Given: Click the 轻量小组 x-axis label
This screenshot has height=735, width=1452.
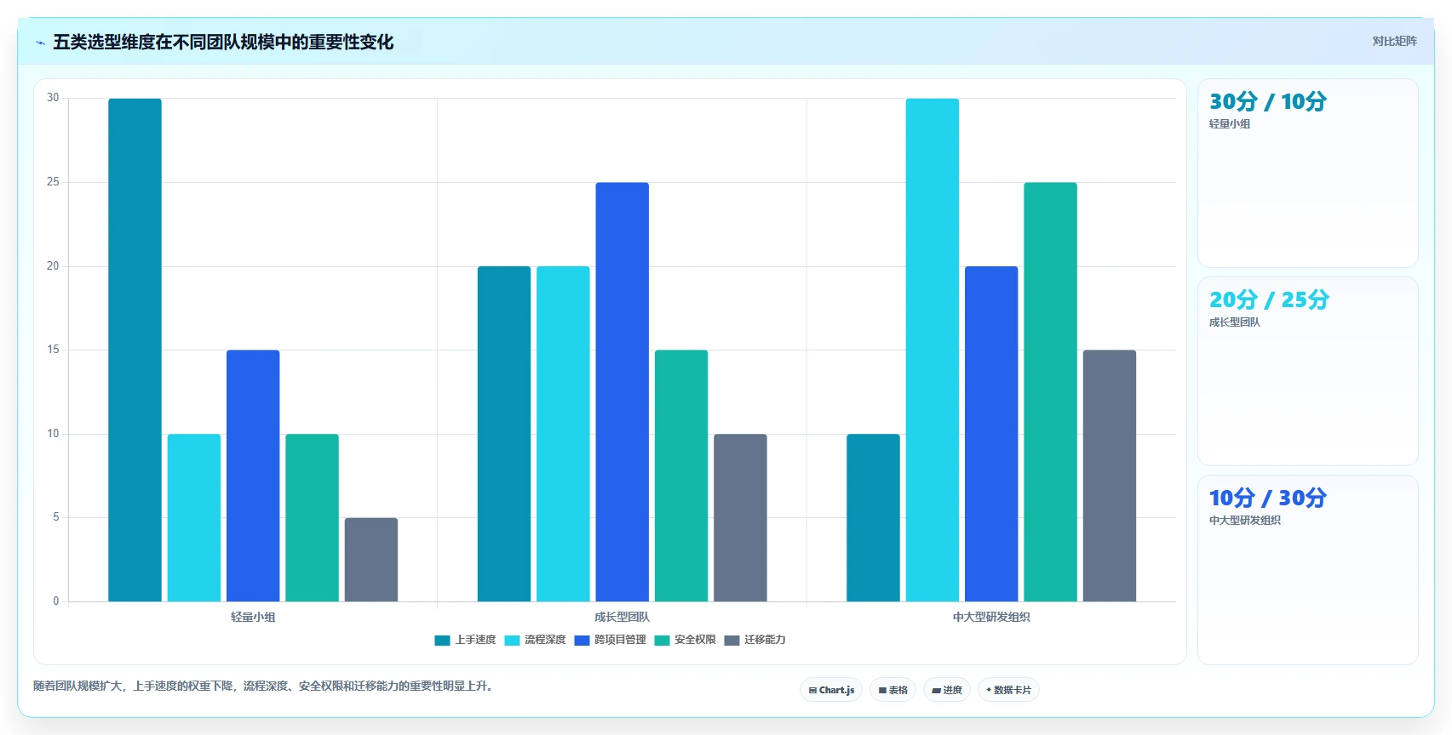Looking at the screenshot, I should 253,617.
